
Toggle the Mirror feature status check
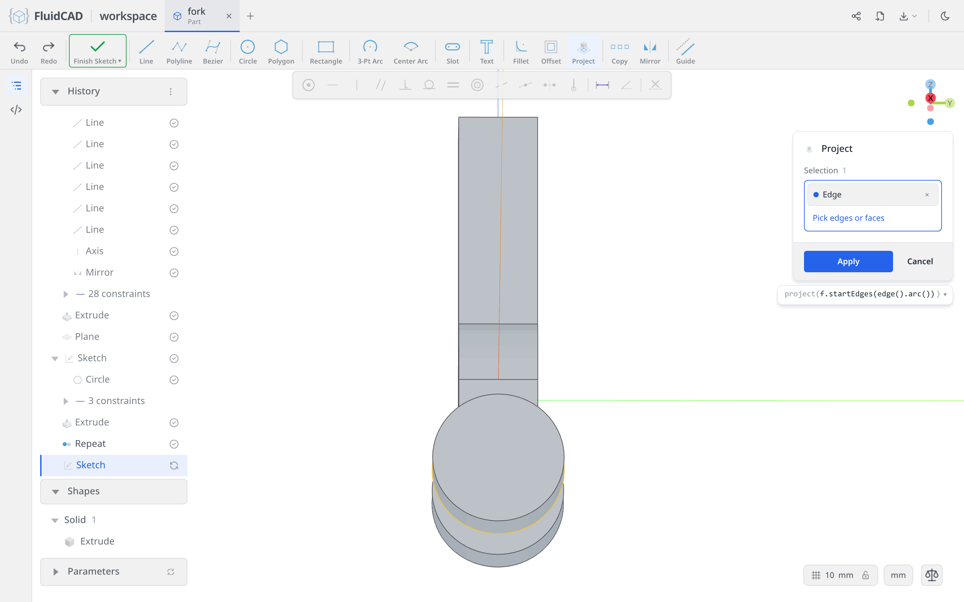pyautogui.click(x=174, y=273)
